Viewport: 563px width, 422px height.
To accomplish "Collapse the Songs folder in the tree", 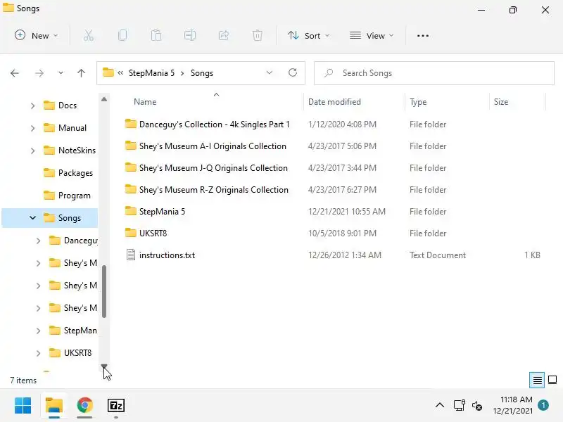I will coord(32,218).
